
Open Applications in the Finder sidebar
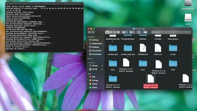(95, 43)
